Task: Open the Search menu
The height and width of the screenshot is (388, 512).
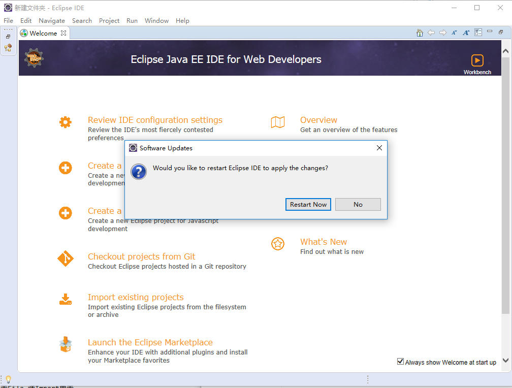Action: [x=82, y=21]
